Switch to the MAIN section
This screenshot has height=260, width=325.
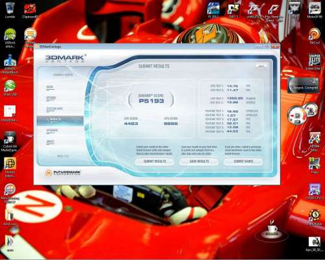49,87
